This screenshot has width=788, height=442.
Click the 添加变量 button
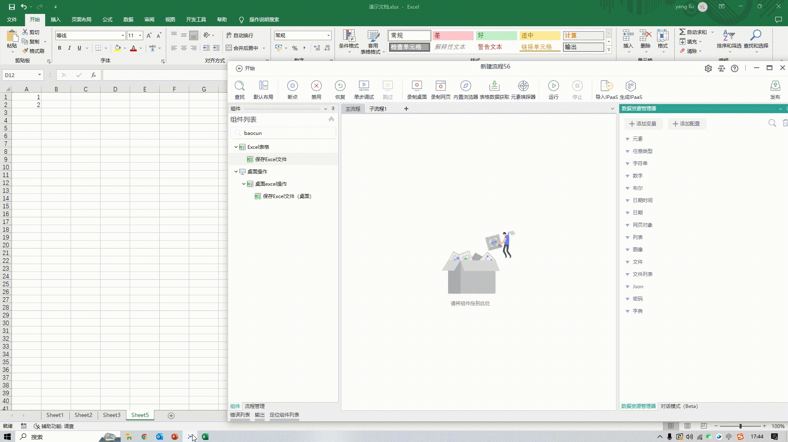click(643, 123)
